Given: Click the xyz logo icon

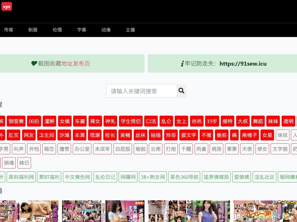Looking at the screenshot, I should pyautogui.click(x=6, y=7).
